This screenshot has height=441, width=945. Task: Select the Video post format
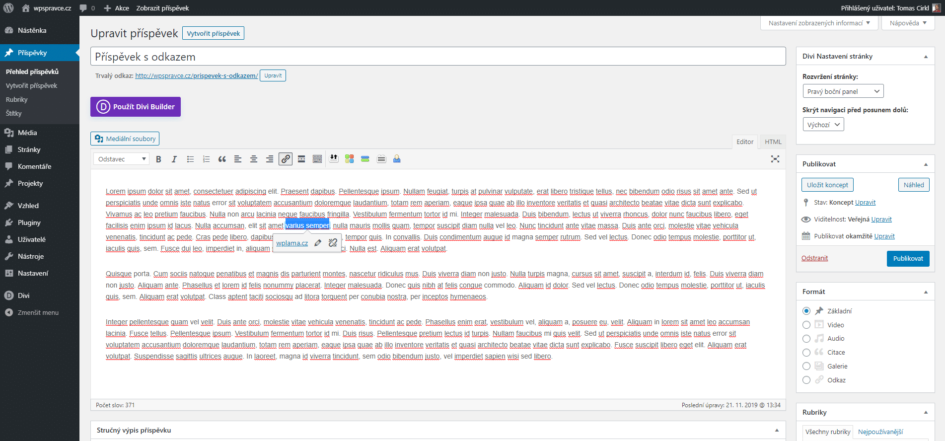click(806, 325)
